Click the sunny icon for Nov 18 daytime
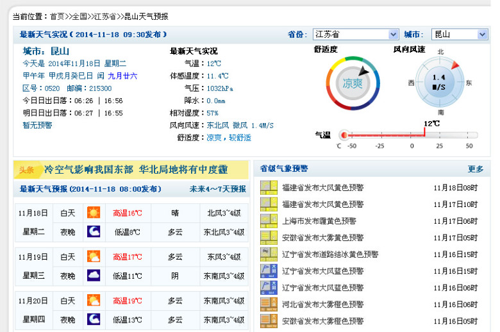Image resolution: width=500 pixels, height=332 pixels. pos(94,213)
